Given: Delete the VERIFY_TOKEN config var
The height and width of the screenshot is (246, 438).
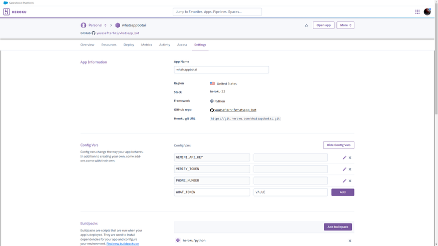Looking at the screenshot, I should 350,169.
